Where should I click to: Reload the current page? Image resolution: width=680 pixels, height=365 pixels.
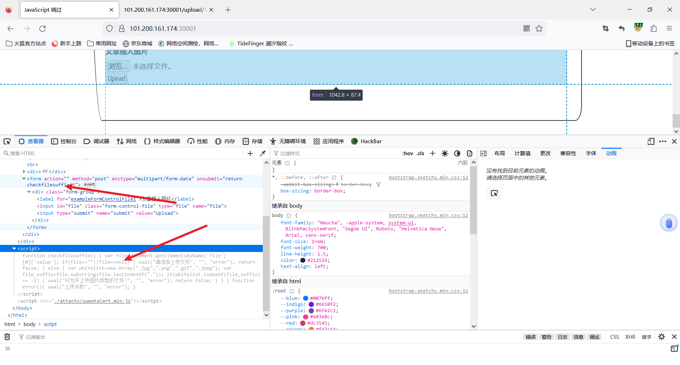(x=42, y=29)
